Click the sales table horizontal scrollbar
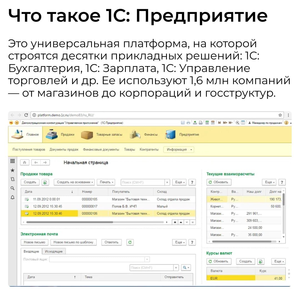Screen dimensions: 300x300 click(x=95, y=222)
